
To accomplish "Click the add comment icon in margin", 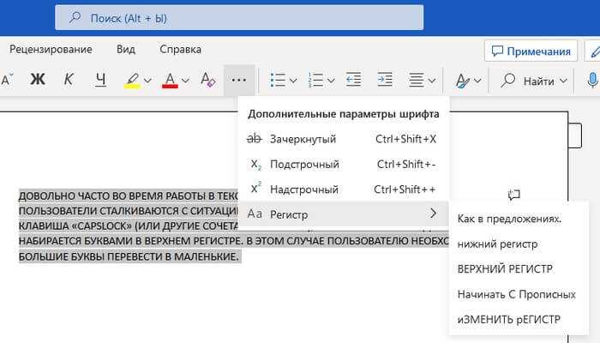I will point(514,195).
